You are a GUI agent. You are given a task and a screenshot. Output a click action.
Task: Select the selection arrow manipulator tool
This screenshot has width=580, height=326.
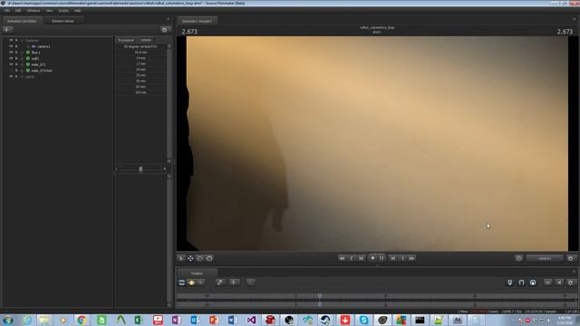tap(181, 258)
